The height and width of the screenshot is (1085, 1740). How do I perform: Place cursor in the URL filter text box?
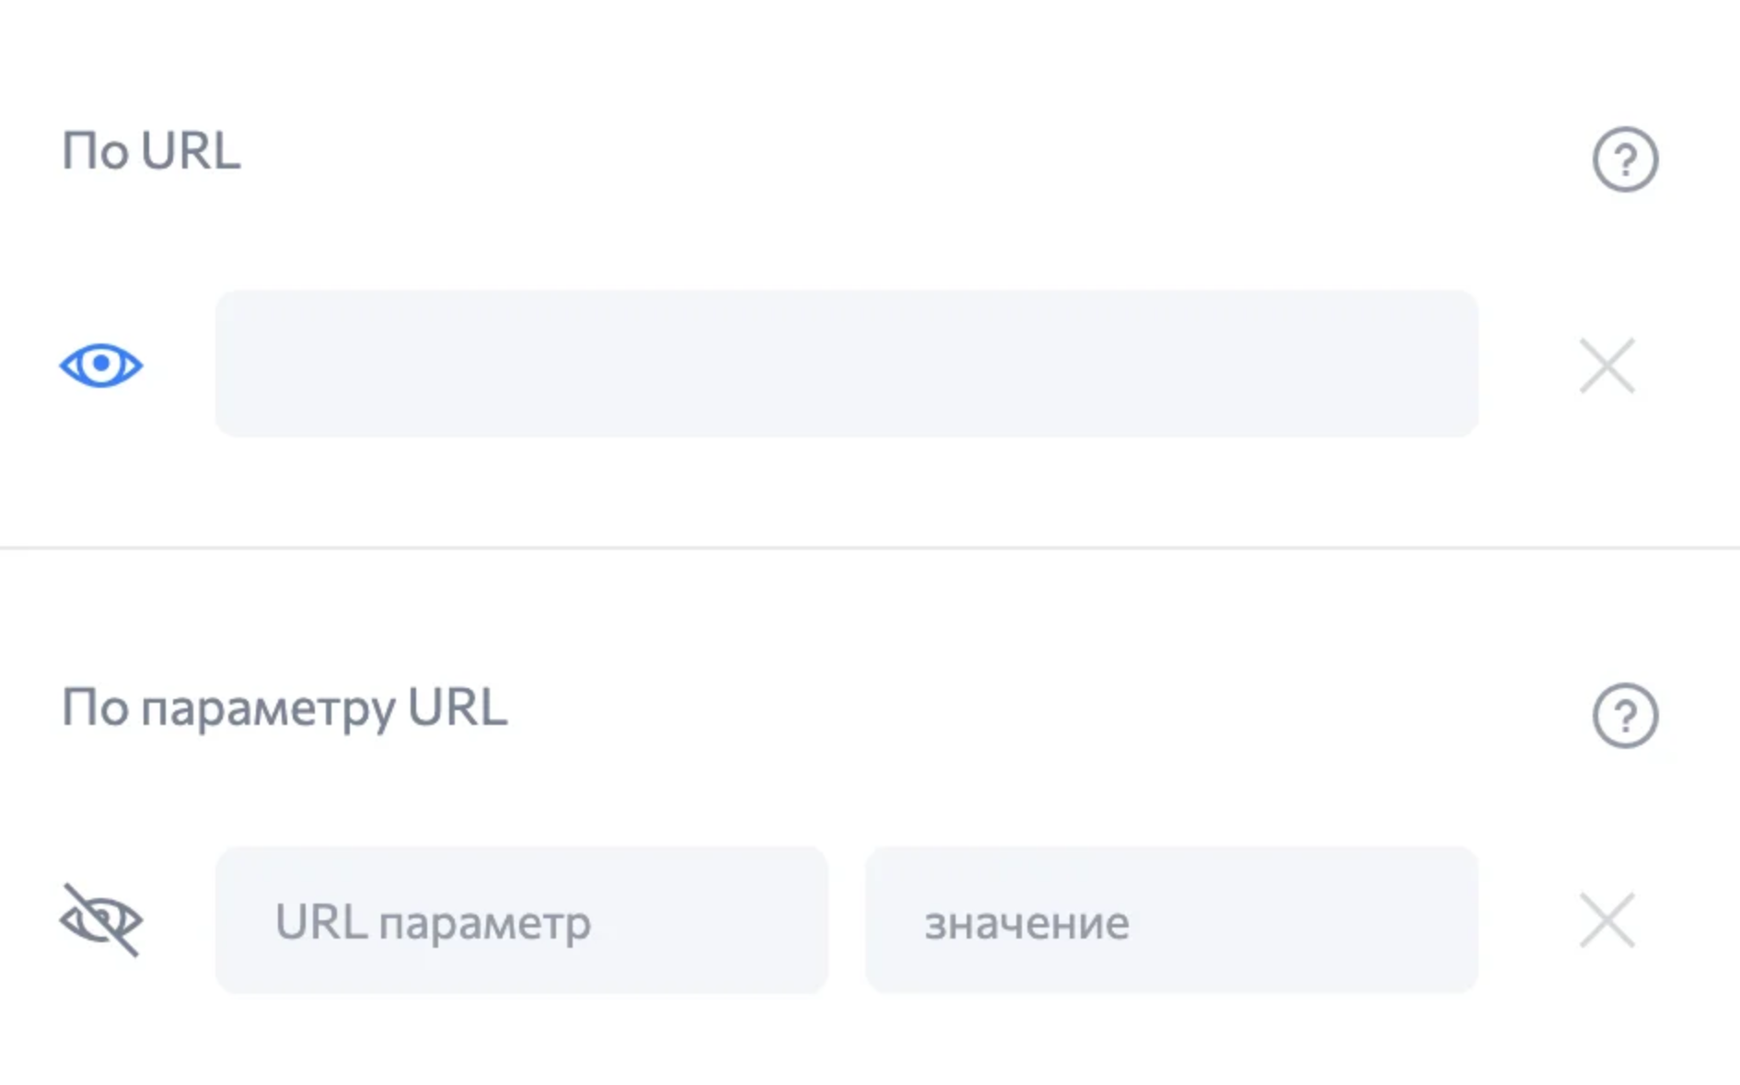point(846,364)
